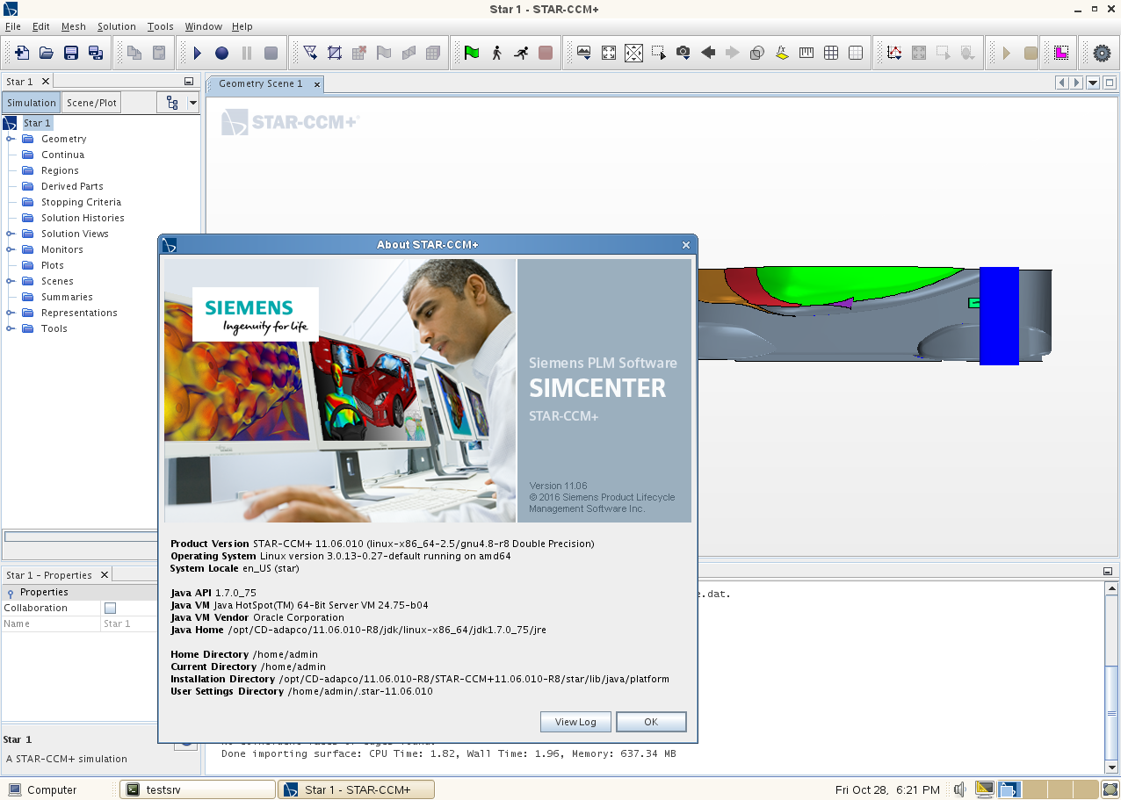This screenshot has width=1121, height=800.
Task: Click the tree view options icon
Action: click(x=171, y=103)
